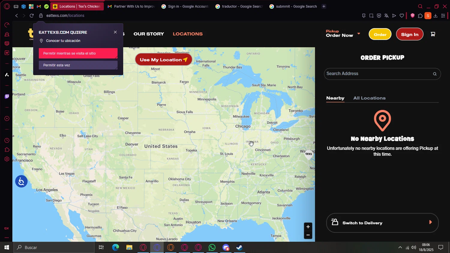450x253 pixels.
Task: Open the pinned puzzle-piece tab
Action: coord(31,6)
